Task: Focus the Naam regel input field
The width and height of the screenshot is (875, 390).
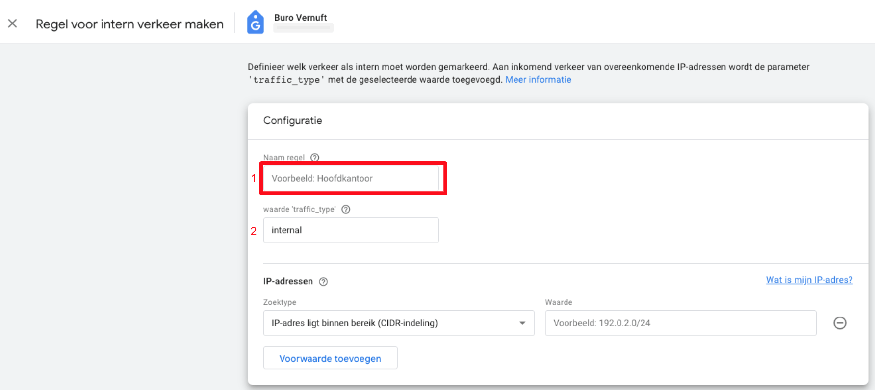Action: [351, 178]
